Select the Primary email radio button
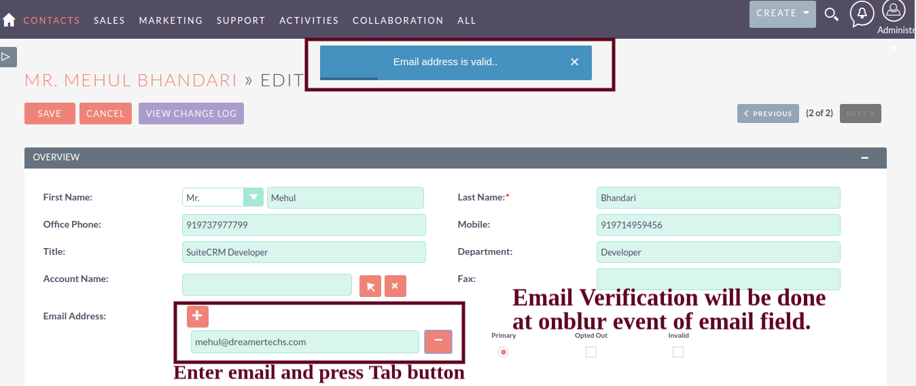The height and width of the screenshot is (386, 916). [504, 352]
